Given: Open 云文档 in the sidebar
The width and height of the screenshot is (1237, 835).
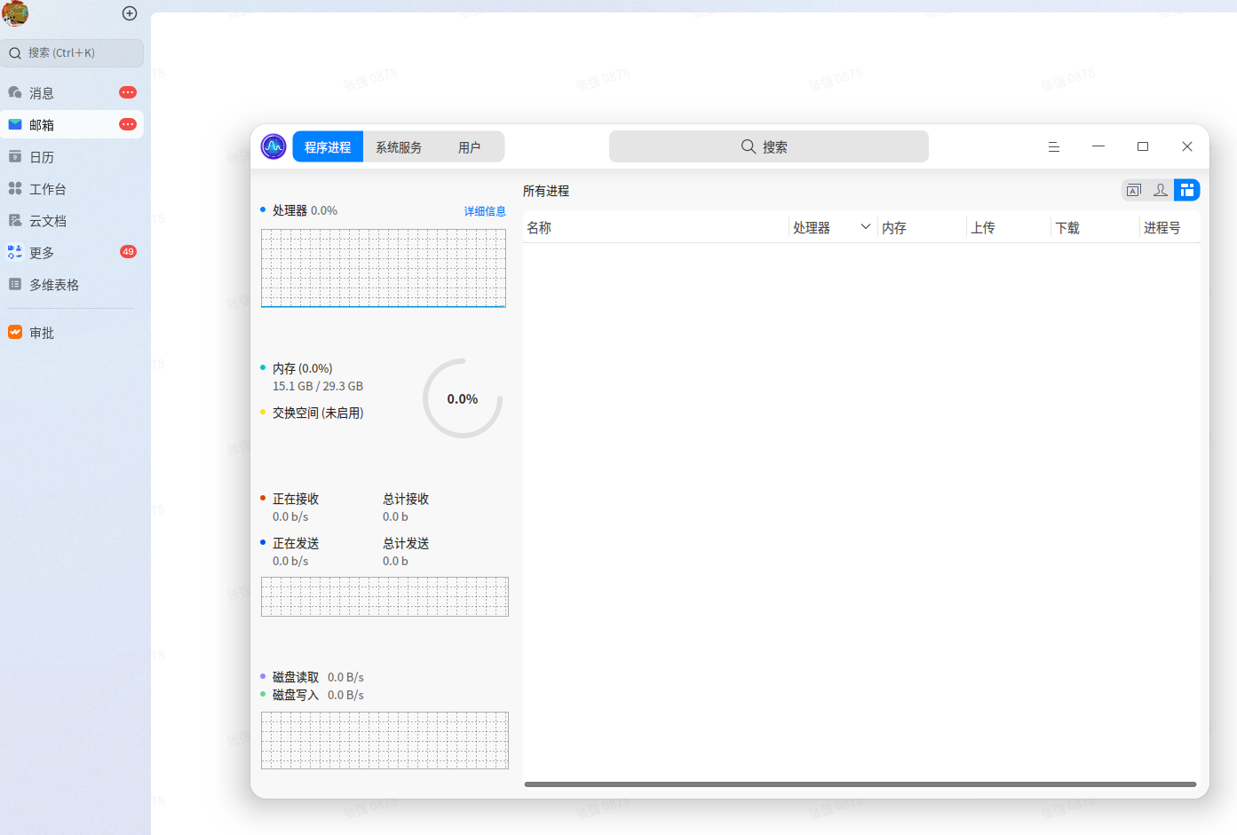Looking at the screenshot, I should tap(72, 221).
